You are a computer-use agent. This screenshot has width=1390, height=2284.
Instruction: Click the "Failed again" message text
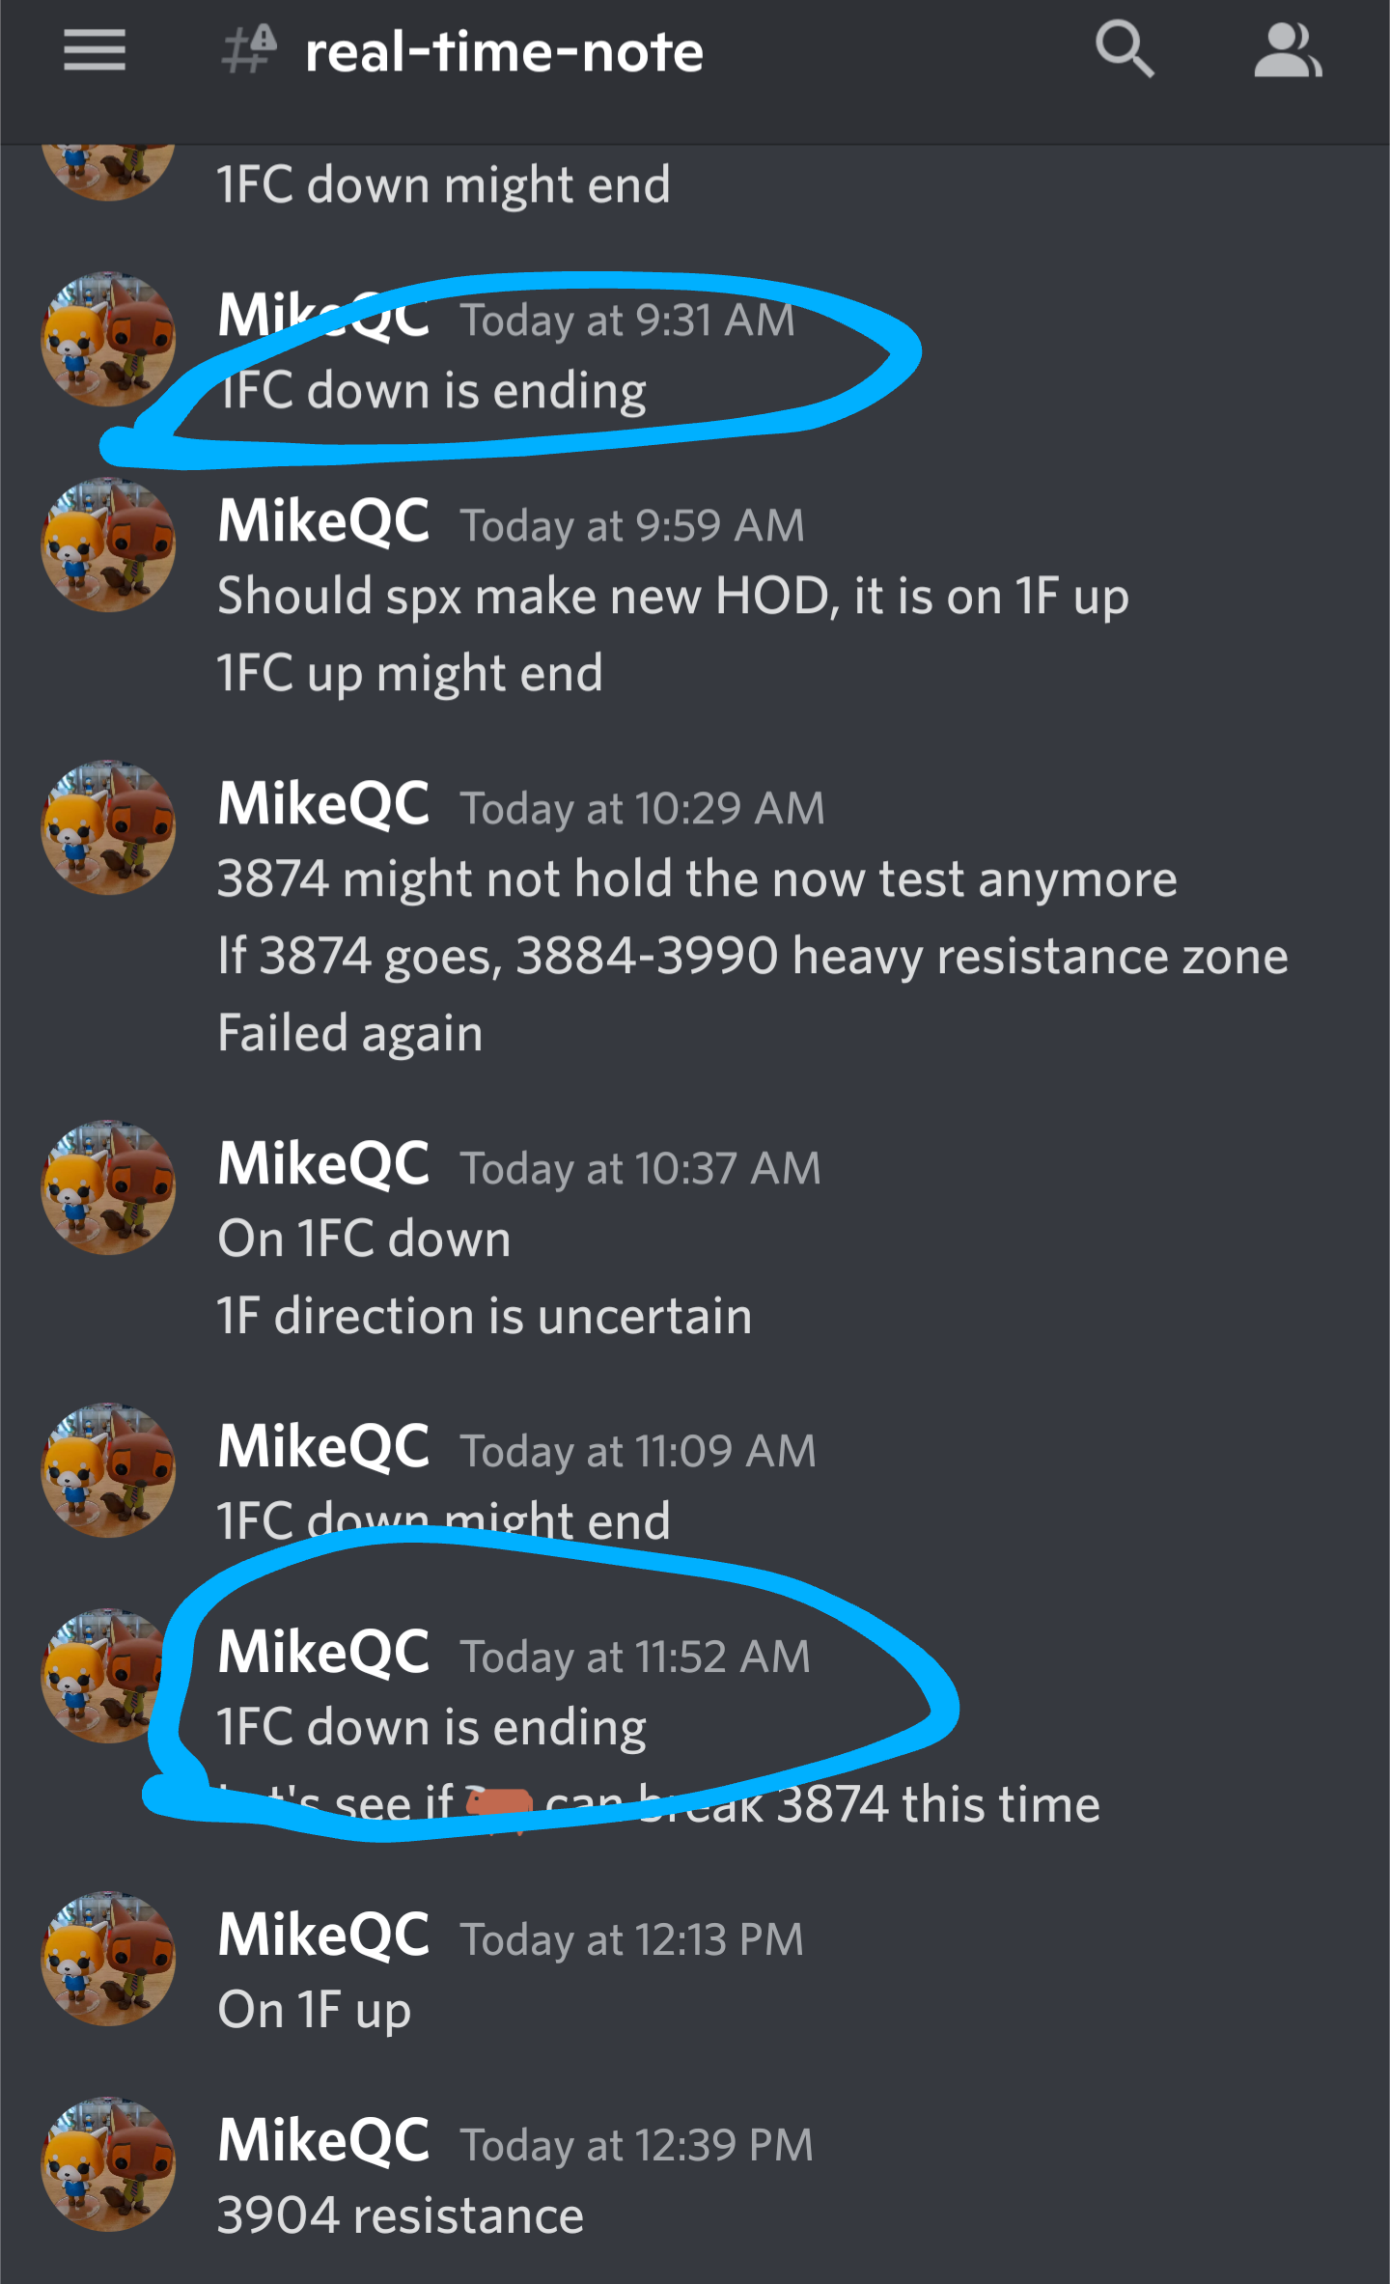pos(349,1033)
